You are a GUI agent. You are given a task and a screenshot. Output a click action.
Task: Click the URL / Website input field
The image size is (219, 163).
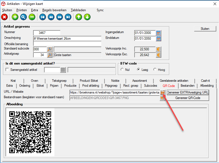click(115, 92)
